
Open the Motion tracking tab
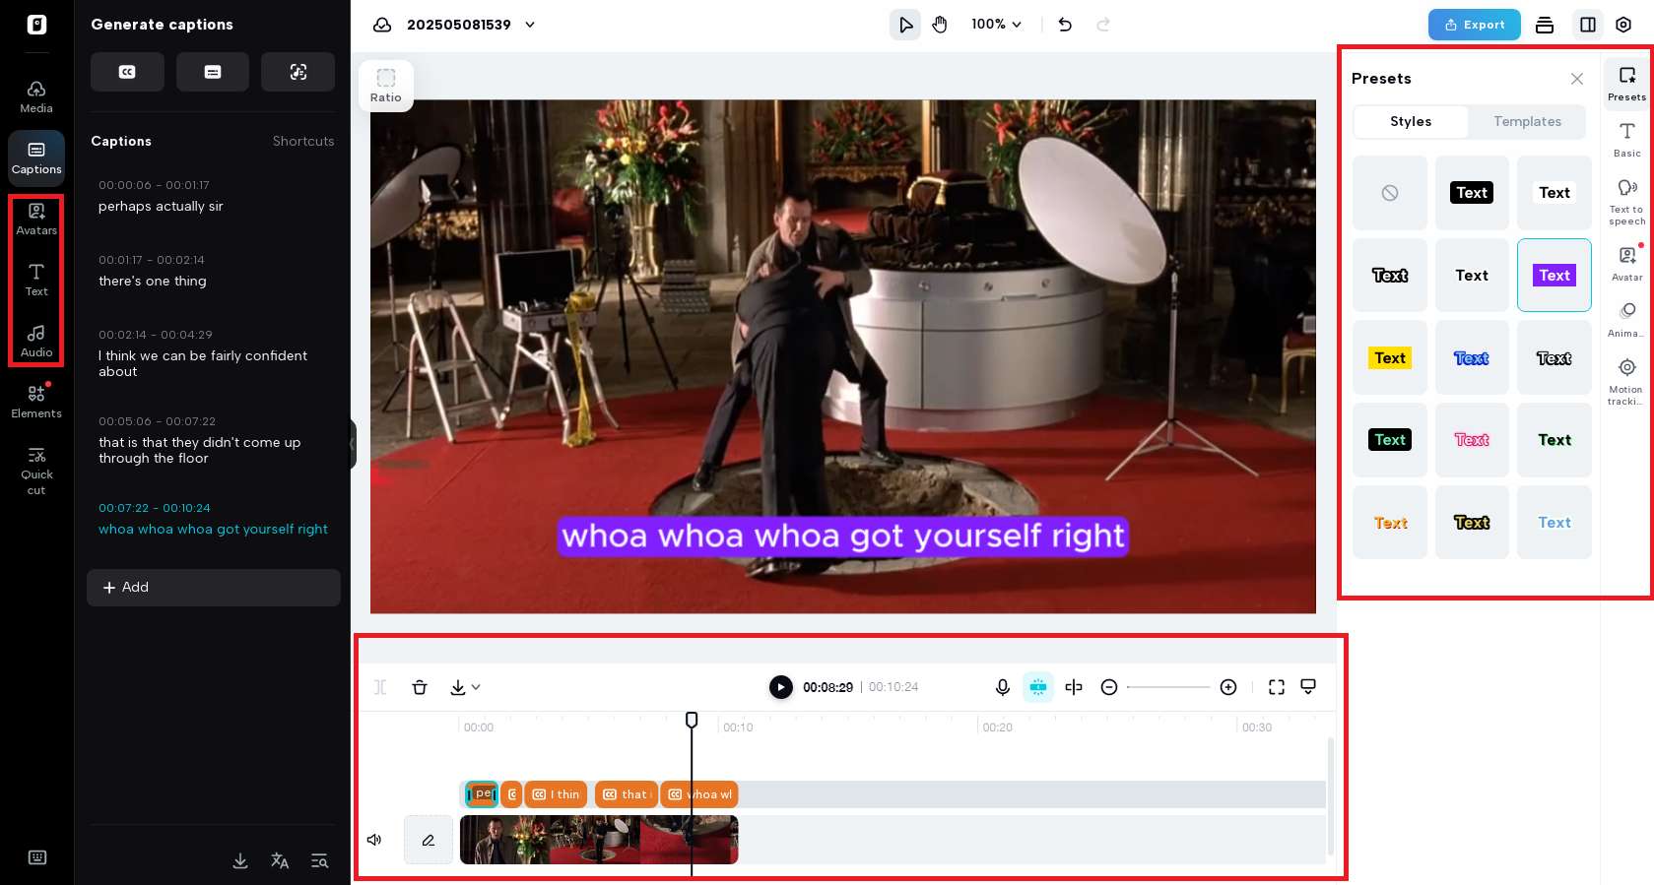coord(1626,380)
